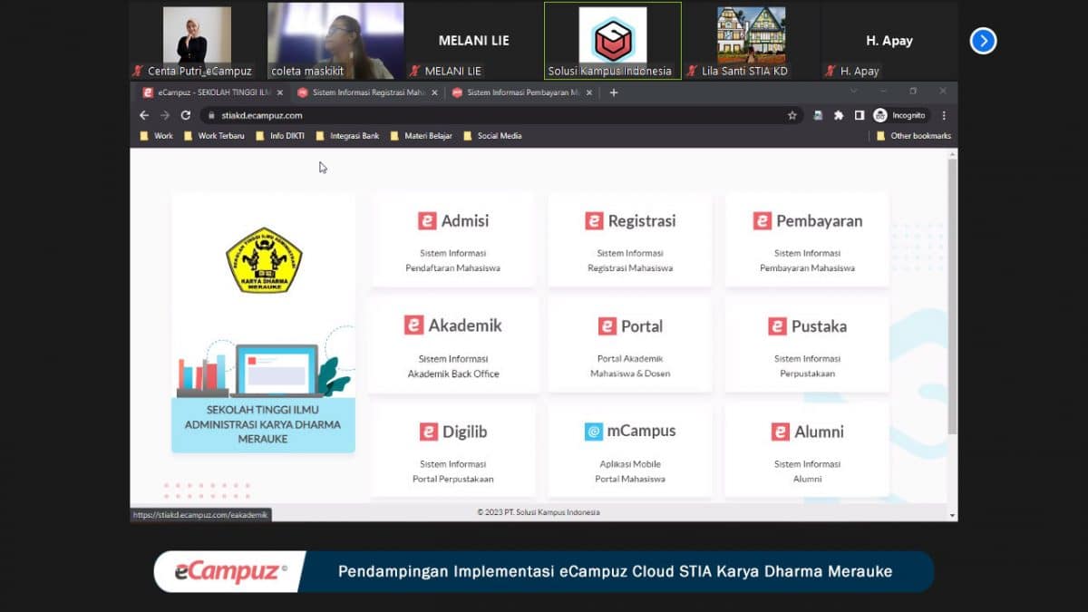Click the red e icon beside Registrasi
Viewport: 1088px width, 612px height.
(x=594, y=220)
